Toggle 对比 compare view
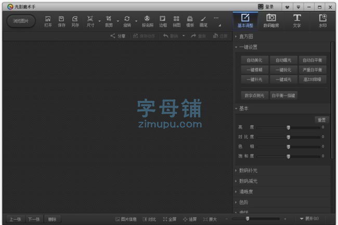The image size is (338, 225). click(x=149, y=219)
